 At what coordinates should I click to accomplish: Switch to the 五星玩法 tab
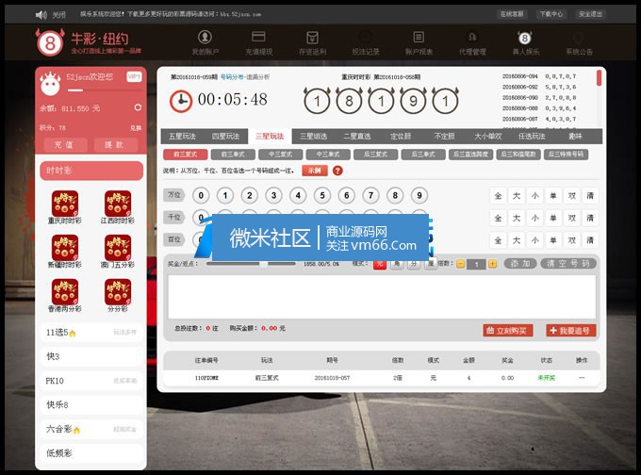(182, 136)
